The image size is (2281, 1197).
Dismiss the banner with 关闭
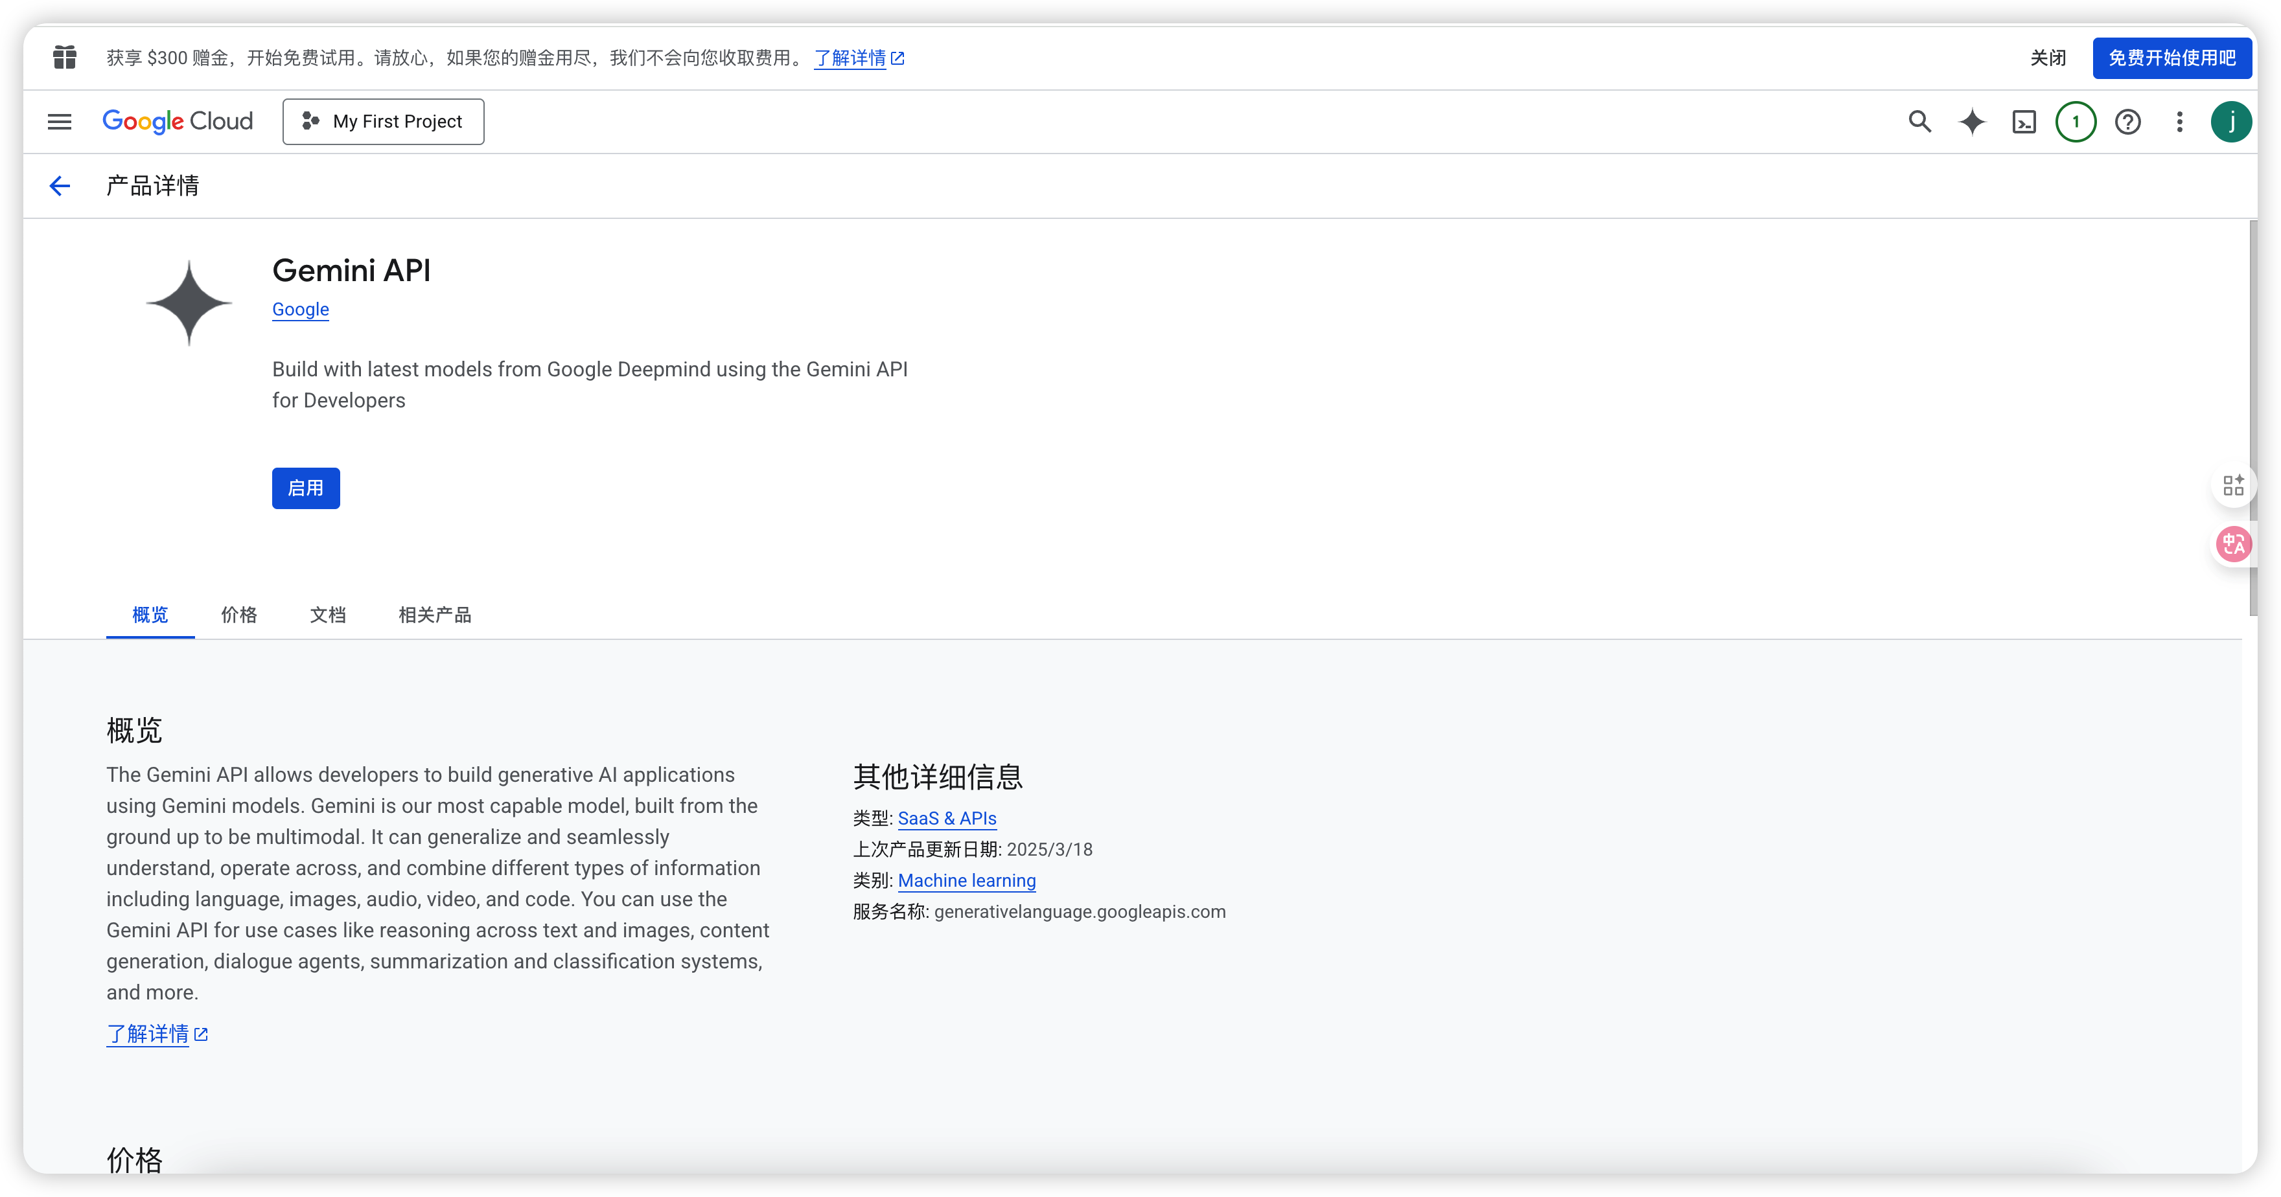point(2047,58)
